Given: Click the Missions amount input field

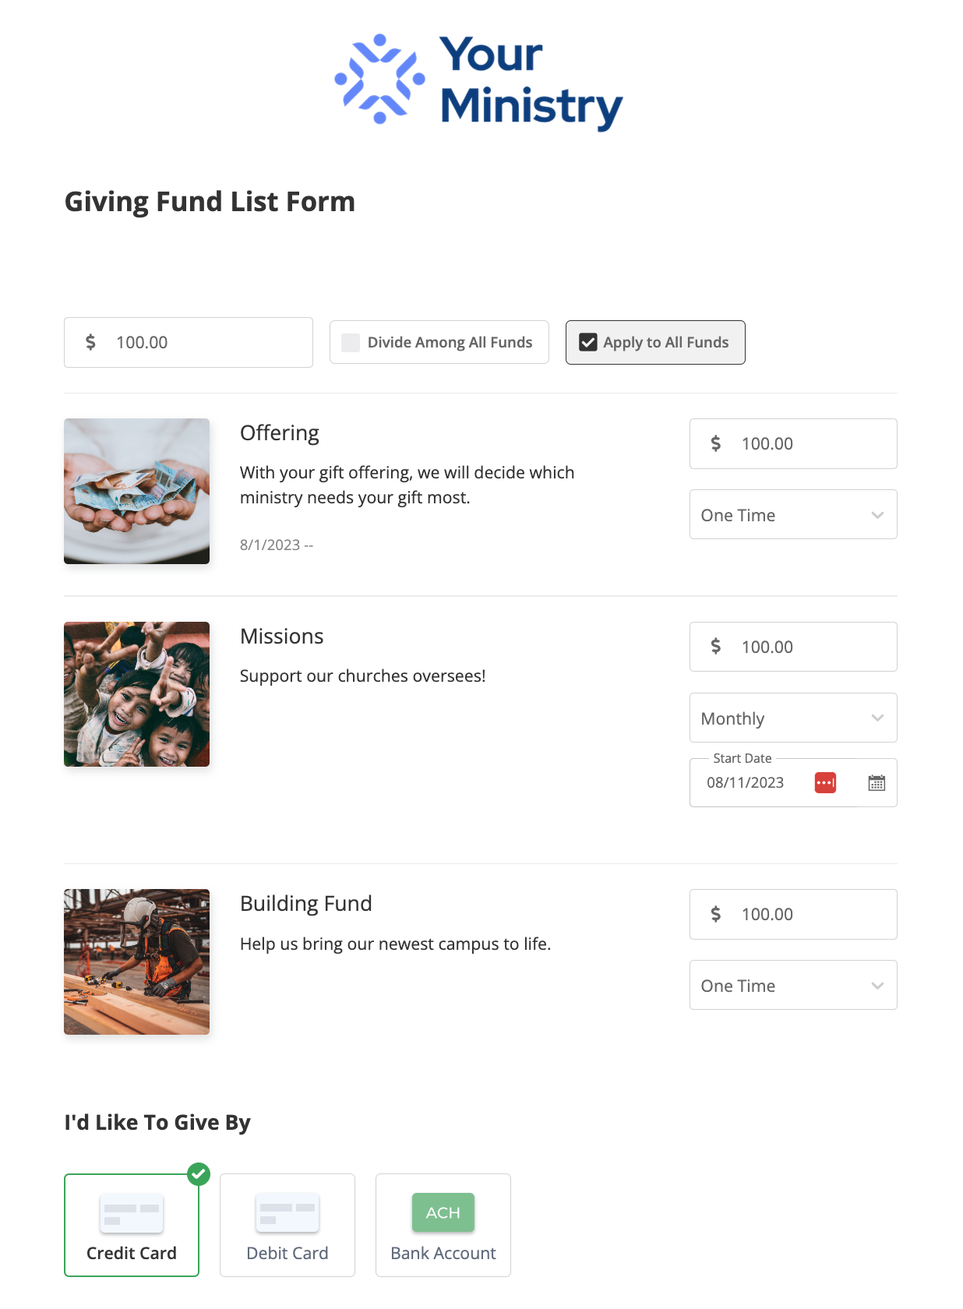Looking at the screenshot, I should [x=810, y=647].
